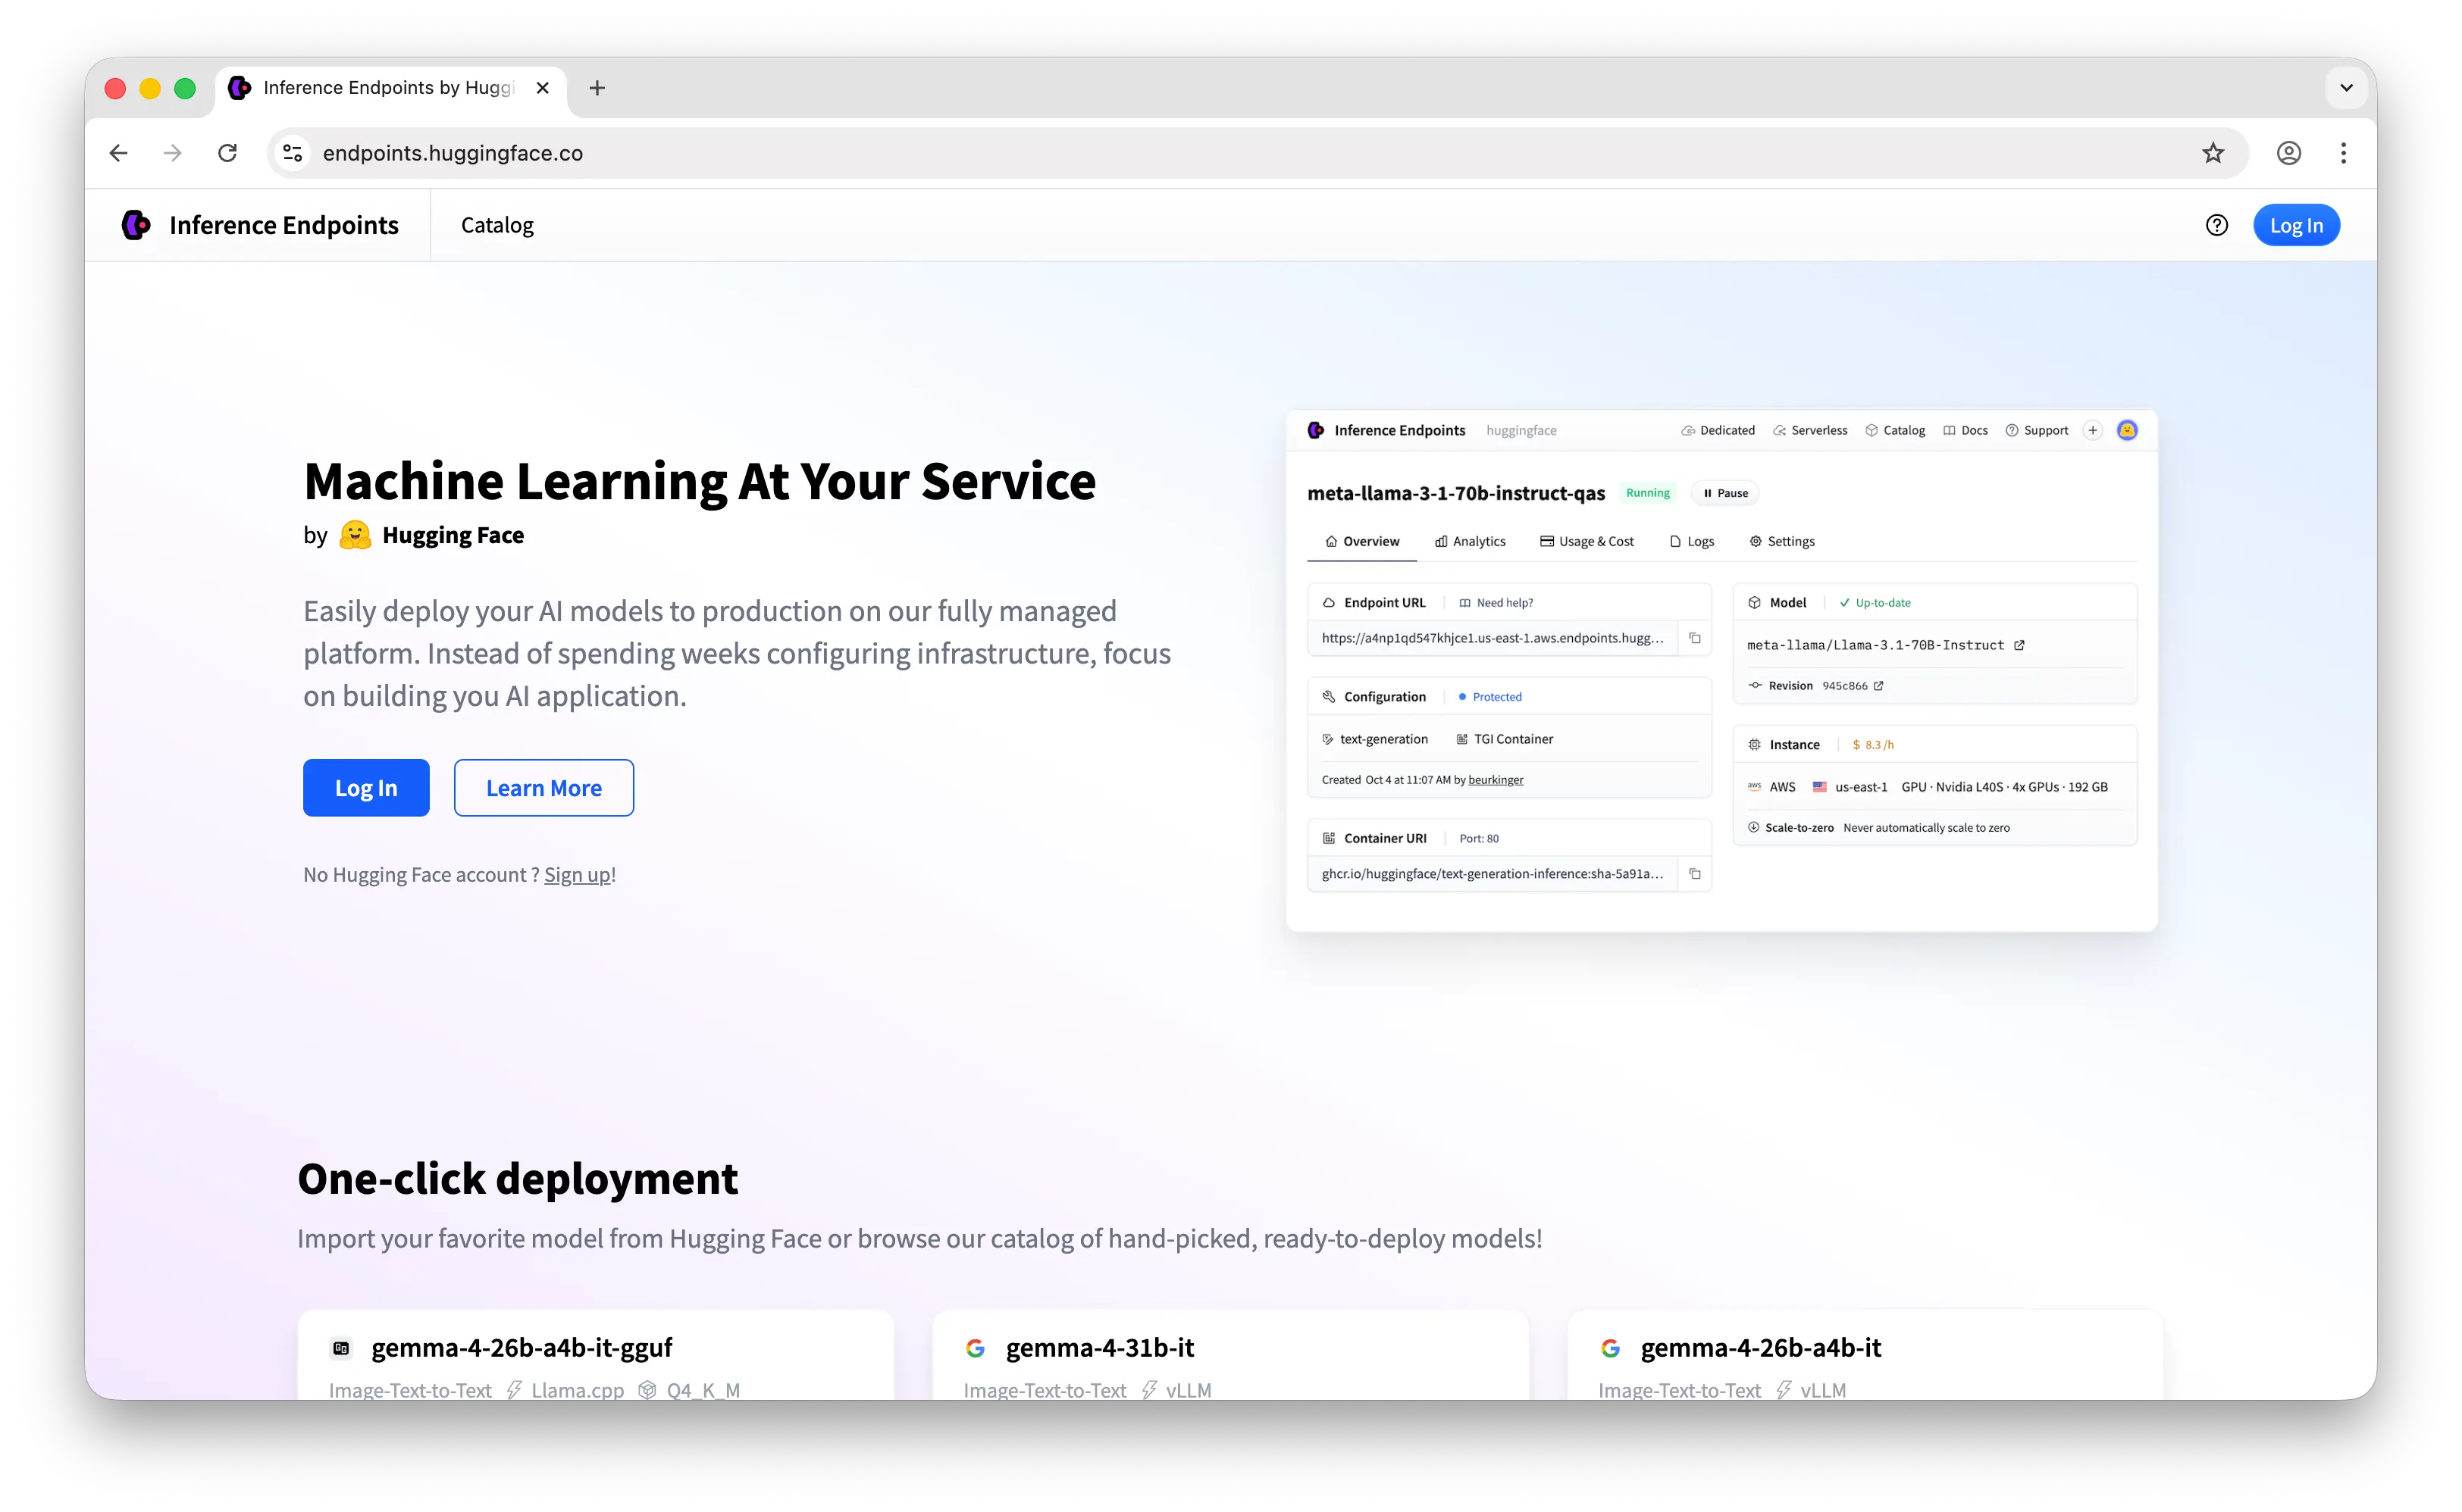Bookmark this page with star icon
The height and width of the screenshot is (1512, 2462).
tap(2212, 153)
